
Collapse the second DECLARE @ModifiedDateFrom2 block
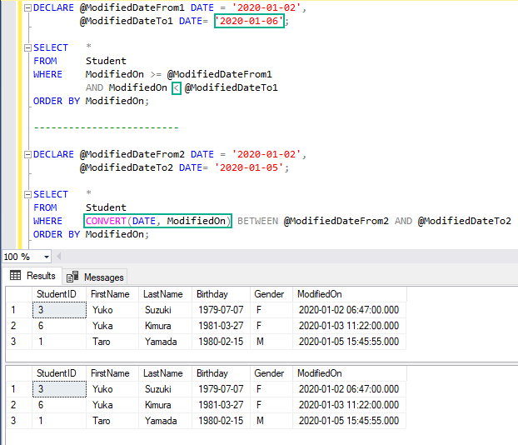(28, 154)
